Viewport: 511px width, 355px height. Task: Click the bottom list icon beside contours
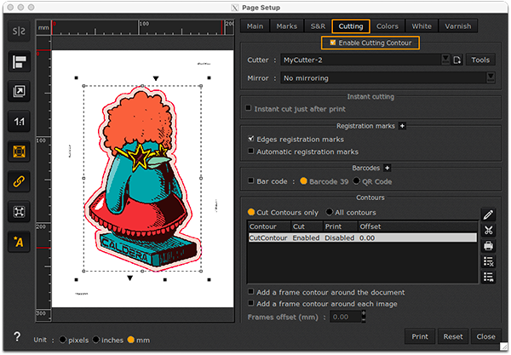pos(488,277)
